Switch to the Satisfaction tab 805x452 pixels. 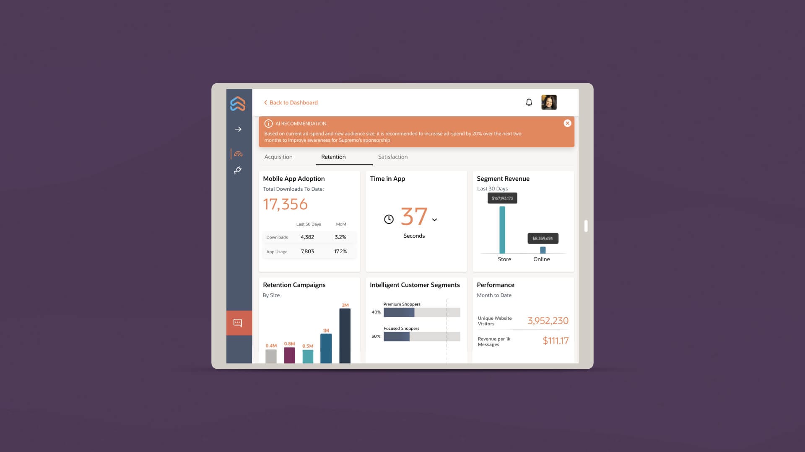(392, 157)
